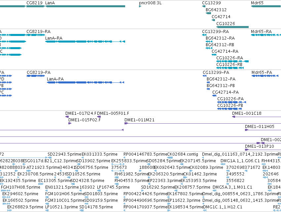The image size is (281, 212).
Task: Click the RP004224426.5prime EST label
Action: pos(145,194)
